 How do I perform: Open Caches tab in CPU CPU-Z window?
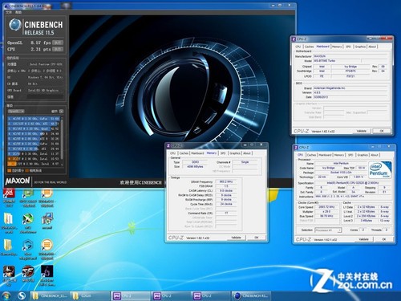coord(311,155)
